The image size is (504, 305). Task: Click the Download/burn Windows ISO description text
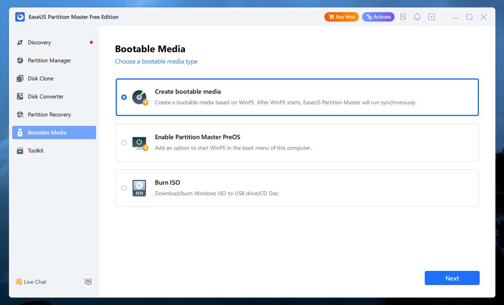[217, 193]
